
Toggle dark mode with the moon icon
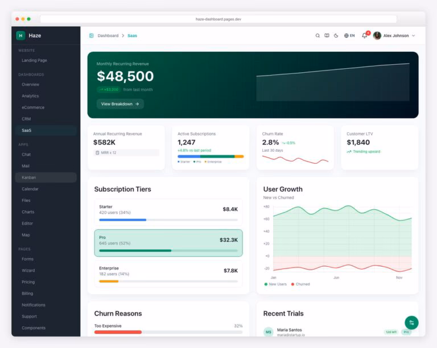click(x=336, y=36)
